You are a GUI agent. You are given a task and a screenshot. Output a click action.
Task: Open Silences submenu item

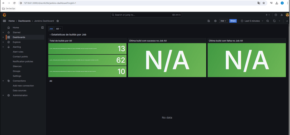pyautogui.click(x=17, y=66)
